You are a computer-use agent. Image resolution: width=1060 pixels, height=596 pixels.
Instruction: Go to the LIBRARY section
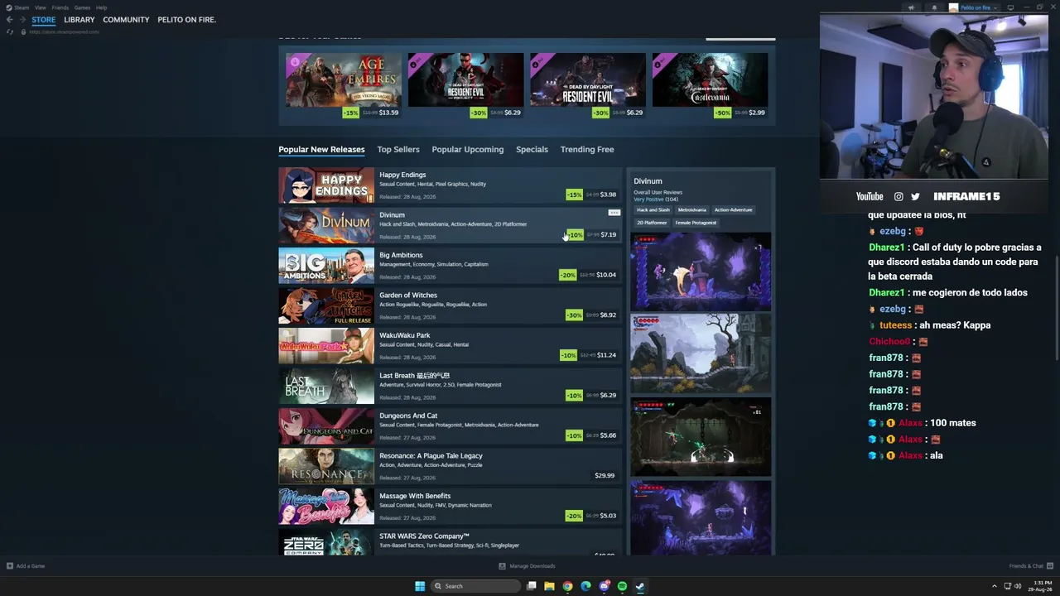[x=79, y=20]
